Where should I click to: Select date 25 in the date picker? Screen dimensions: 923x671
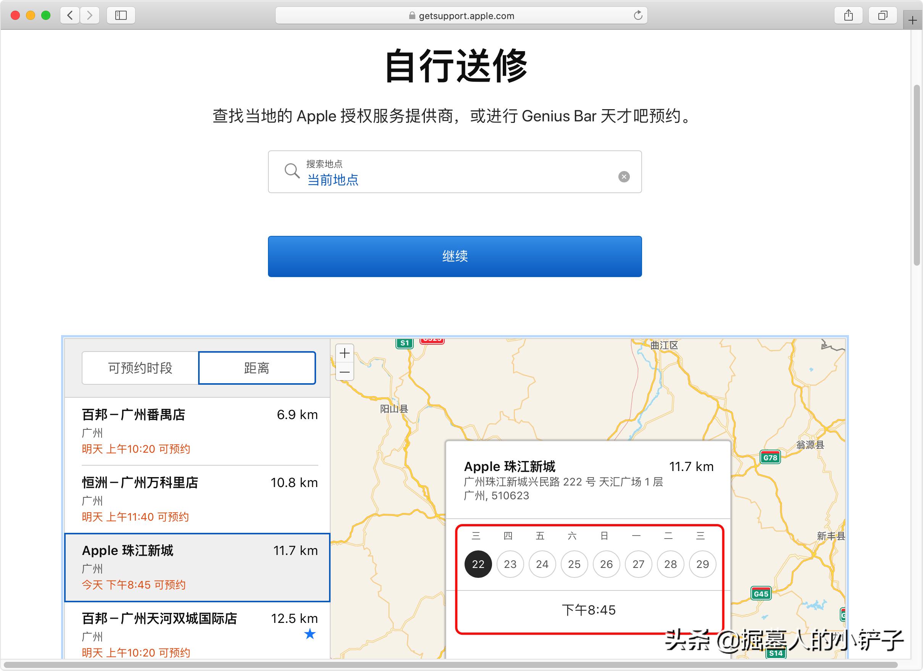[574, 564]
